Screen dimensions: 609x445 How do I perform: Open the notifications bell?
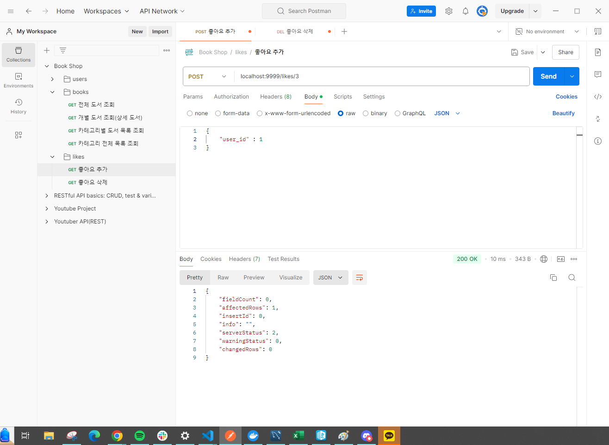[x=465, y=11]
